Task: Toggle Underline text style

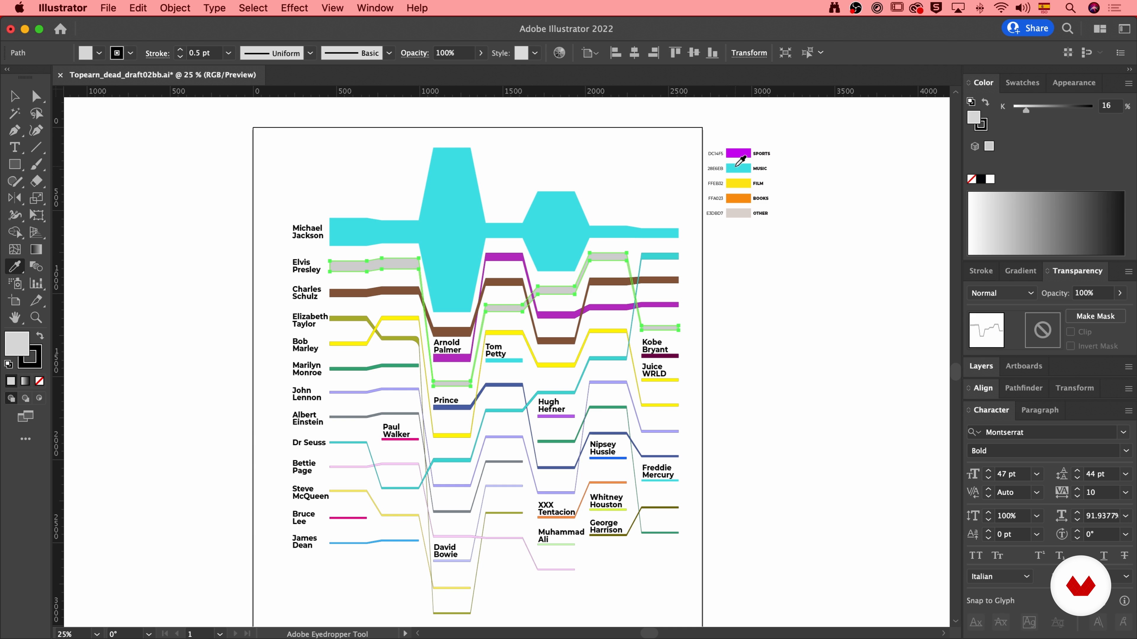Action: tap(1104, 556)
